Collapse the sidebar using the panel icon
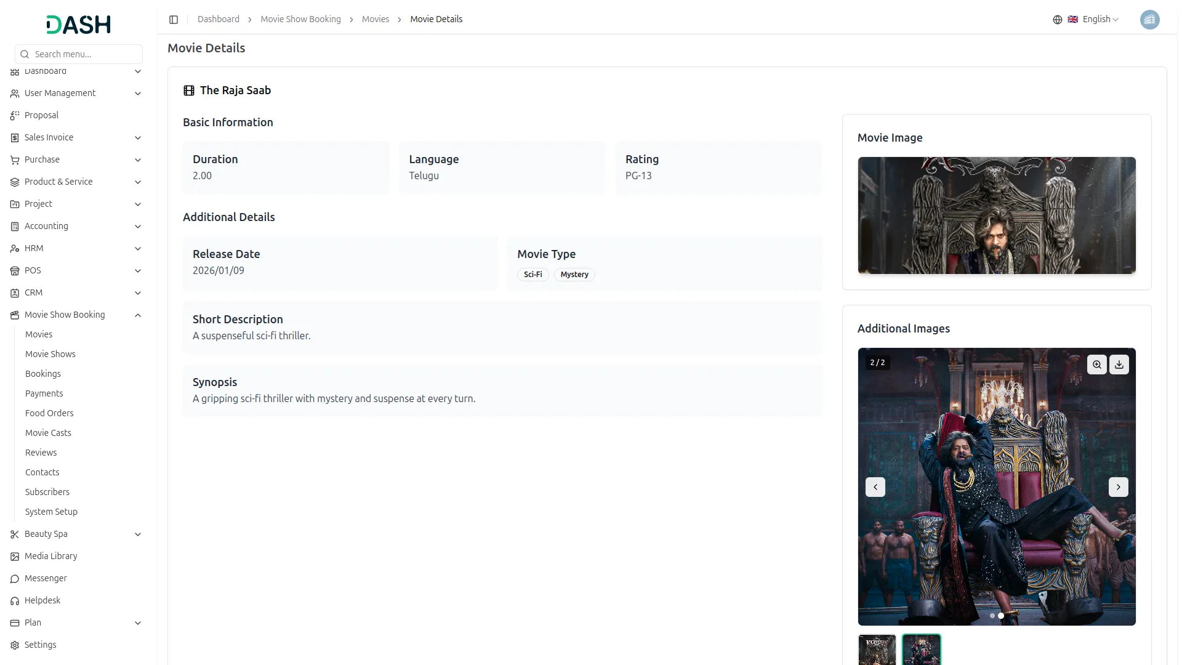The image size is (1182, 665). (174, 19)
